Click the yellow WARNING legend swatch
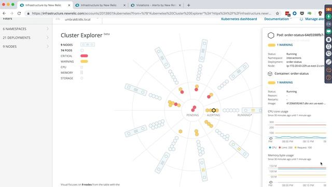This screenshot has height=187, width=332. coord(84,61)
